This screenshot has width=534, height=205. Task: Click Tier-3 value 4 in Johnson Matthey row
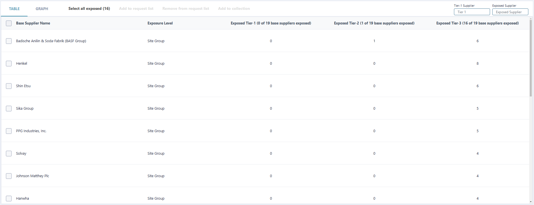pos(477,176)
